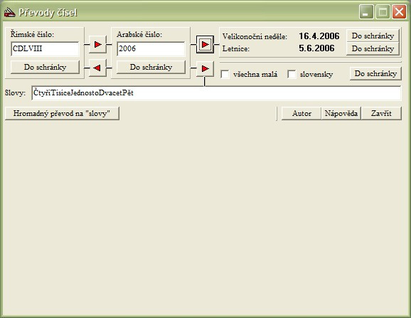The width and height of the screenshot is (411, 318).
Task: Convert Arabic number to Roman with red left arrow
Action: click(x=97, y=68)
